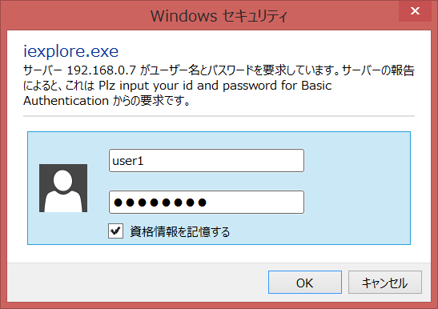438x309 pixels.
Task: Toggle the 資格情報を記憶する checkbox
Action: [x=115, y=231]
